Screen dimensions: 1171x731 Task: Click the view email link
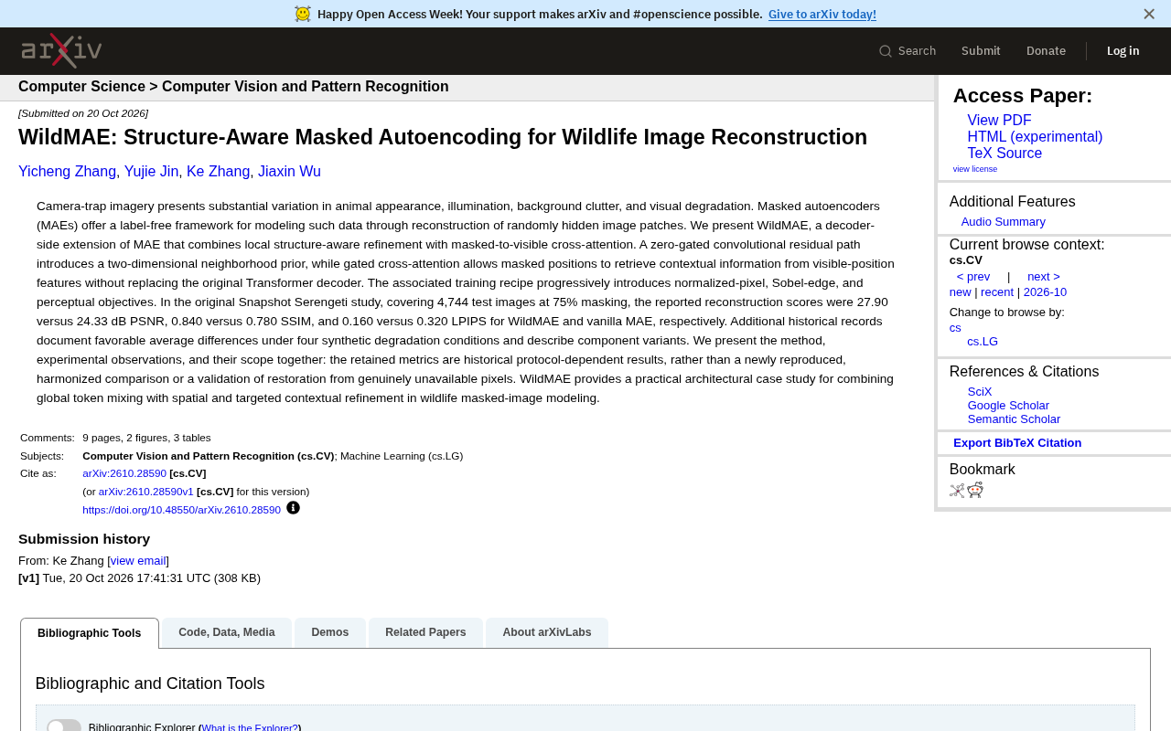138,561
